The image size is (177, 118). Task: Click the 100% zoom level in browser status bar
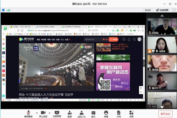[x=142, y=100]
